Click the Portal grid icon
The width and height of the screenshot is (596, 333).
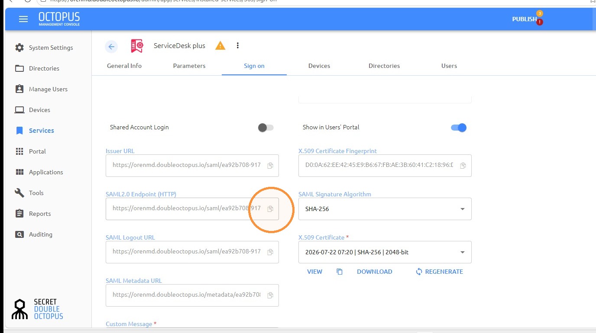pos(19,151)
